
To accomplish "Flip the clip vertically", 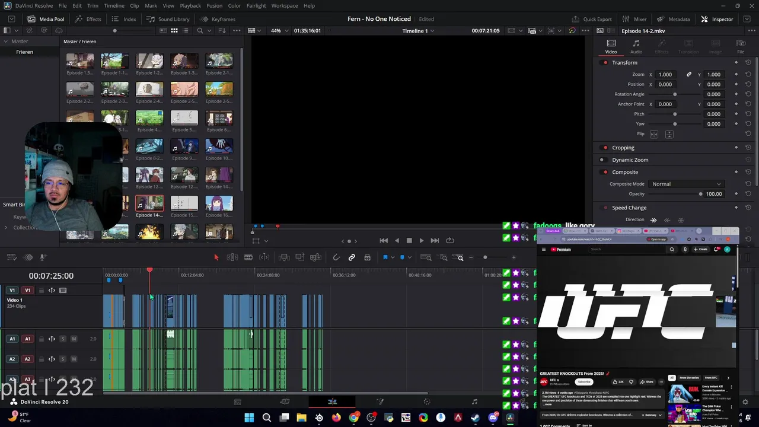I will tap(669, 135).
